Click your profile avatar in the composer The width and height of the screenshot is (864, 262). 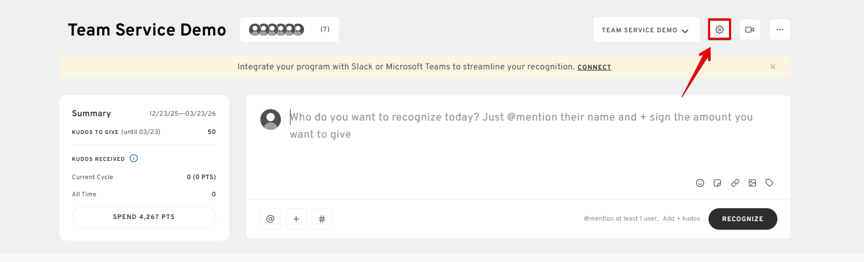click(271, 119)
